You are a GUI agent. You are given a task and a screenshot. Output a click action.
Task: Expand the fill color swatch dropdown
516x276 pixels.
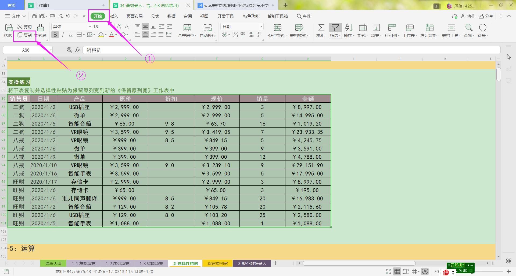tap(105, 35)
